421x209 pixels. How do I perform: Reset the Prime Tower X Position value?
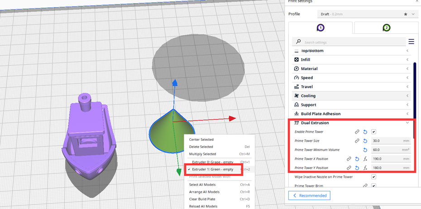point(357,159)
